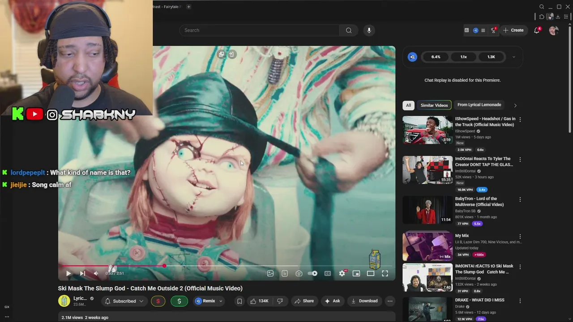Viewport: 573px width, 322px height.
Task: Click the red-outlined dollar icon
Action: tap(158, 301)
